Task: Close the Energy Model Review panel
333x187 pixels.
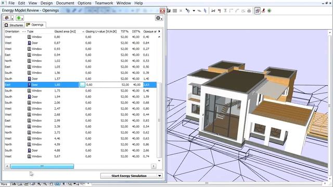Action: click(162, 10)
